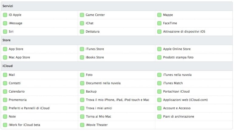Click the green status icon beside ID Apple
This screenshot has height=131, width=234.
(x=5, y=15)
